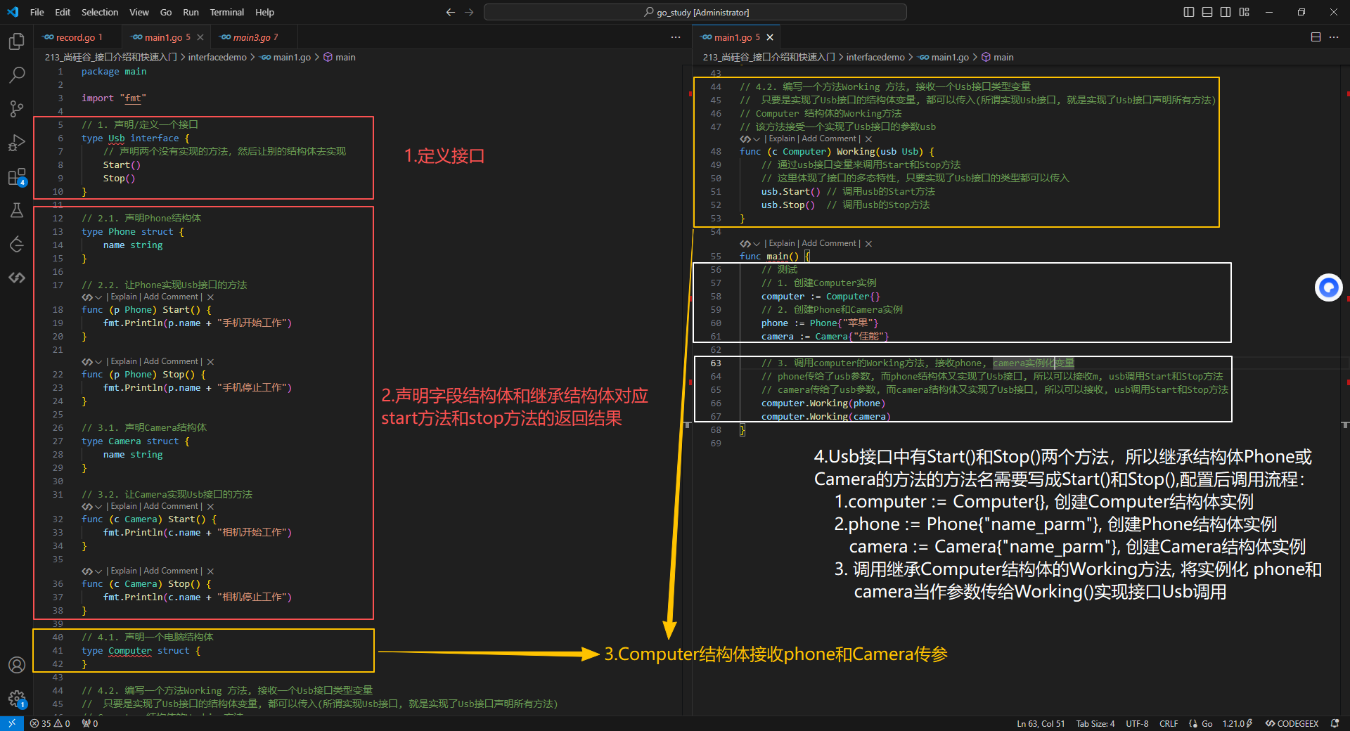Click the Ln 63, Col 51 cursor position
Viewport: 1350px width, 731px height.
pyautogui.click(x=1041, y=723)
